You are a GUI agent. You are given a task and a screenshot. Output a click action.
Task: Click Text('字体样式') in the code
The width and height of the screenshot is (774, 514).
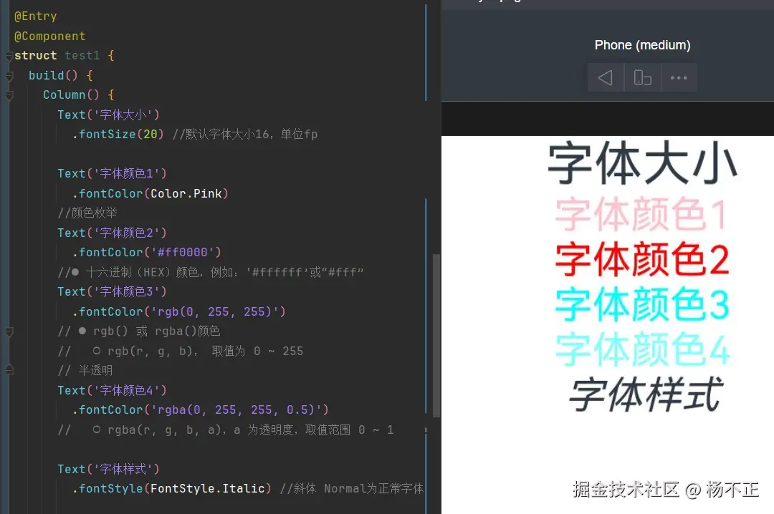click(x=109, y=469)
